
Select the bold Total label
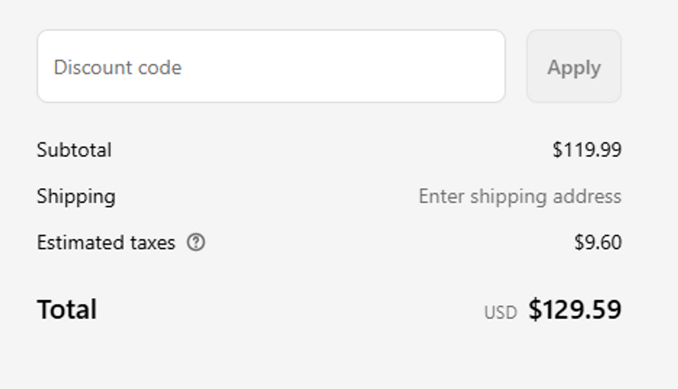[x=67, y=309]
